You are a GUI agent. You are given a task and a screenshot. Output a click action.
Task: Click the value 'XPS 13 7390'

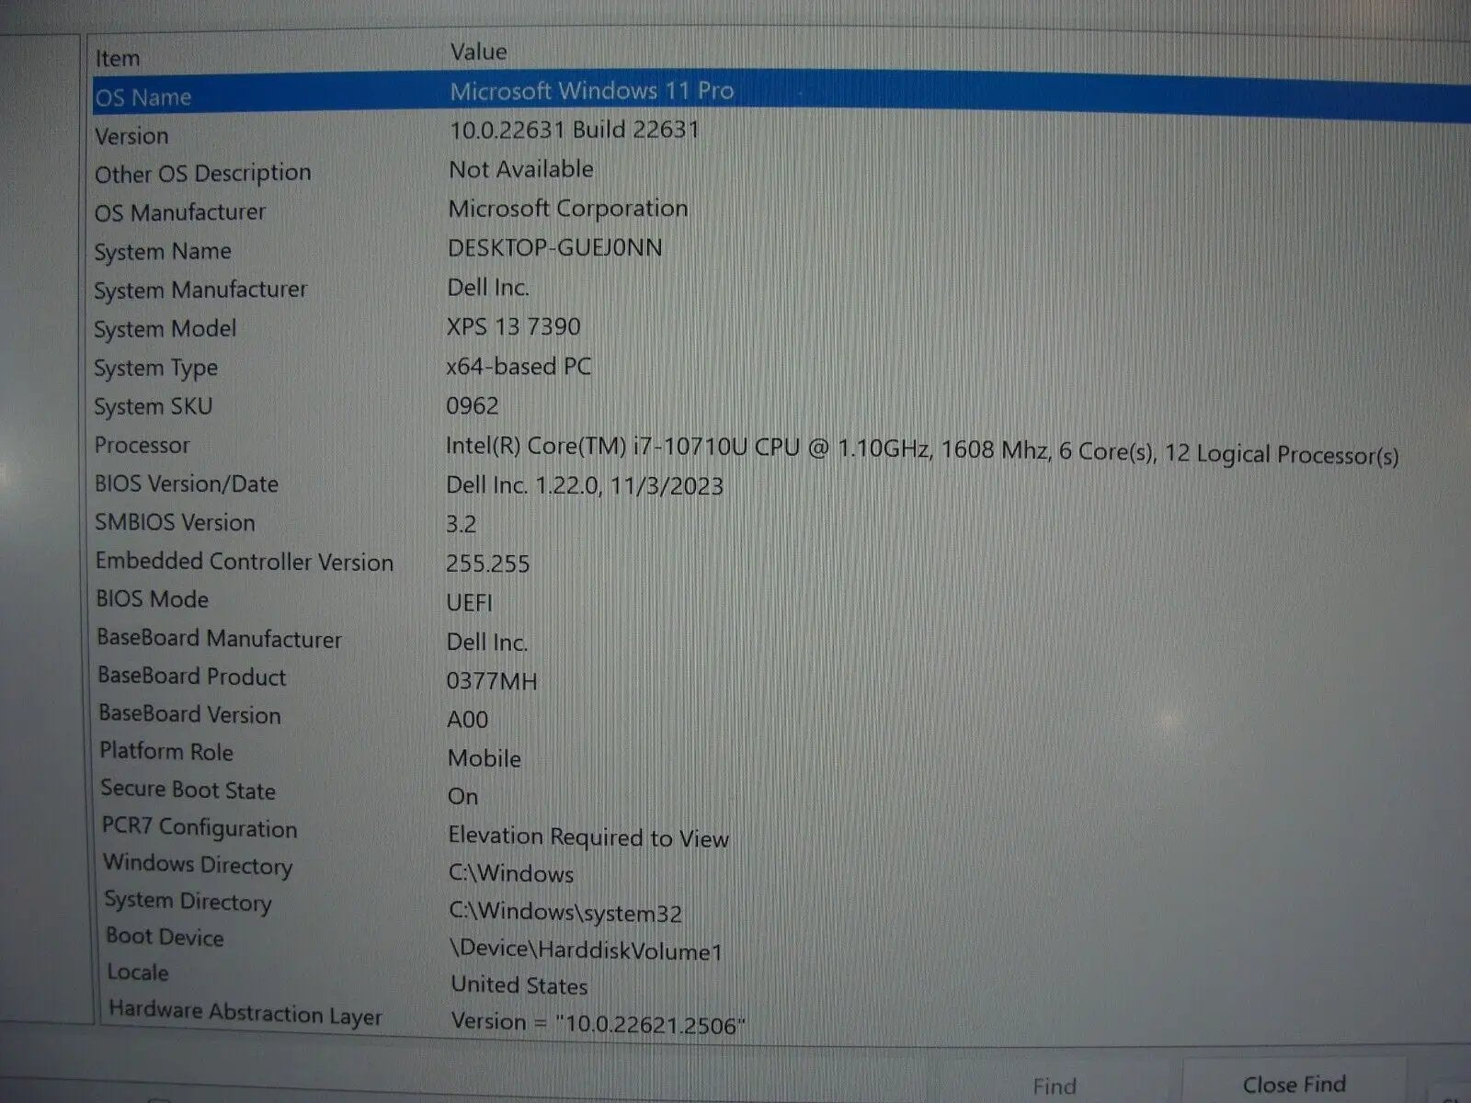513,326
